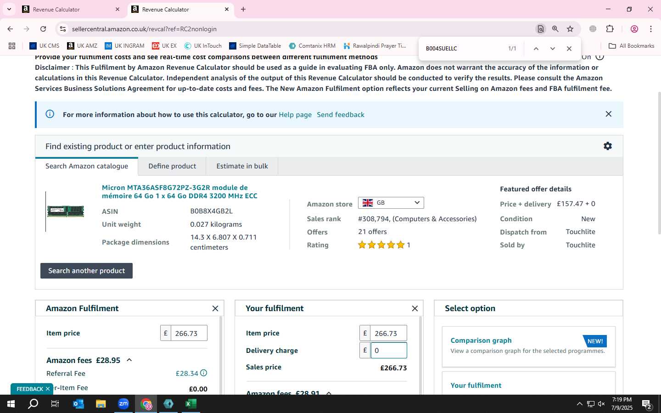Viewport: 661px width, 413px height.
Task: Open the Rawalpindi Prayer Times bookmark
Action: click(375, 46)
